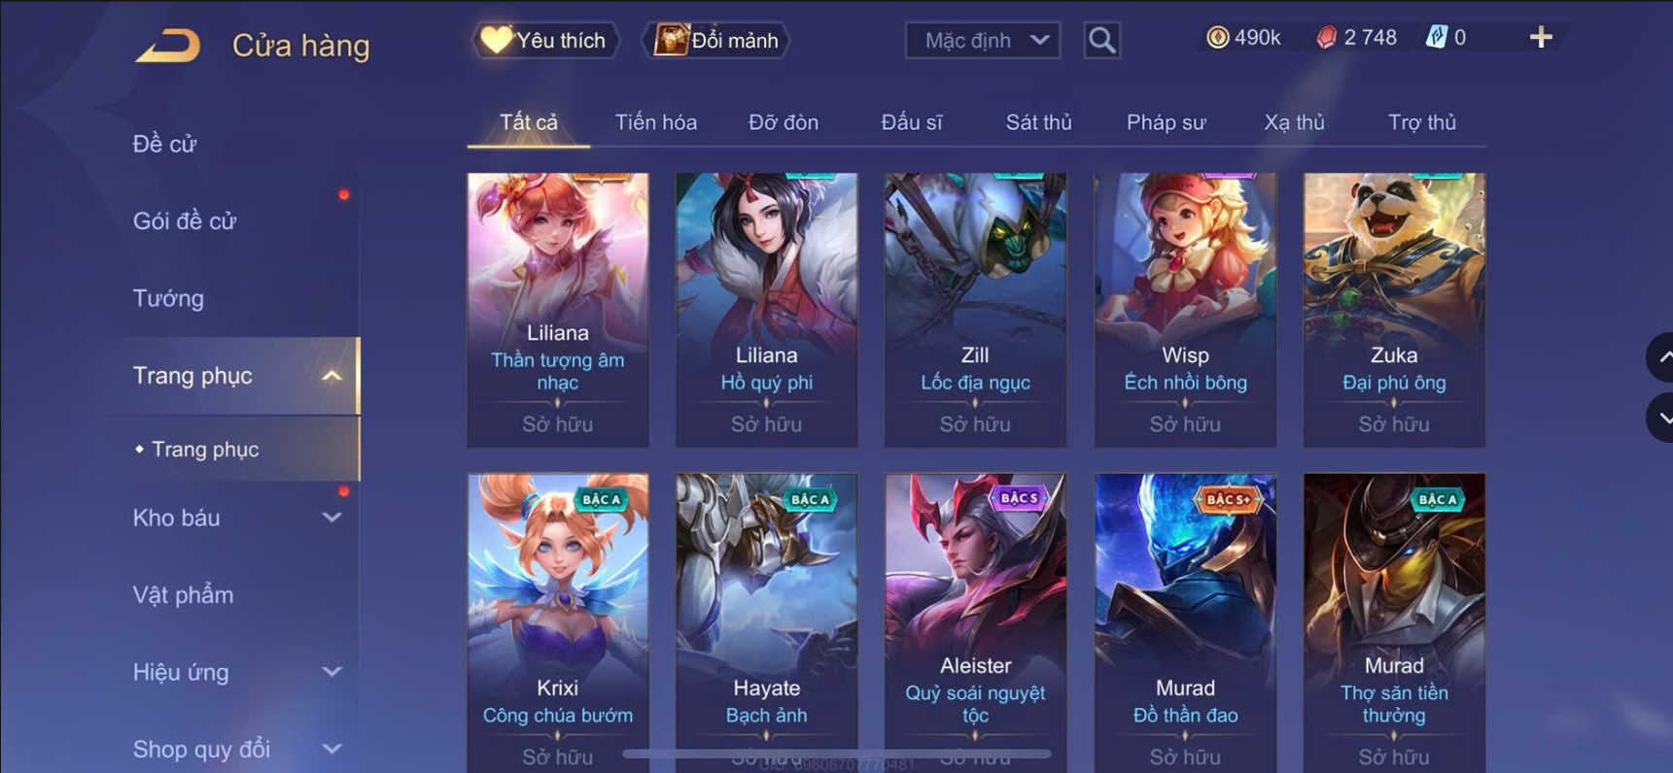Click the horizontal scrollbar at bottom

[836, 754]
